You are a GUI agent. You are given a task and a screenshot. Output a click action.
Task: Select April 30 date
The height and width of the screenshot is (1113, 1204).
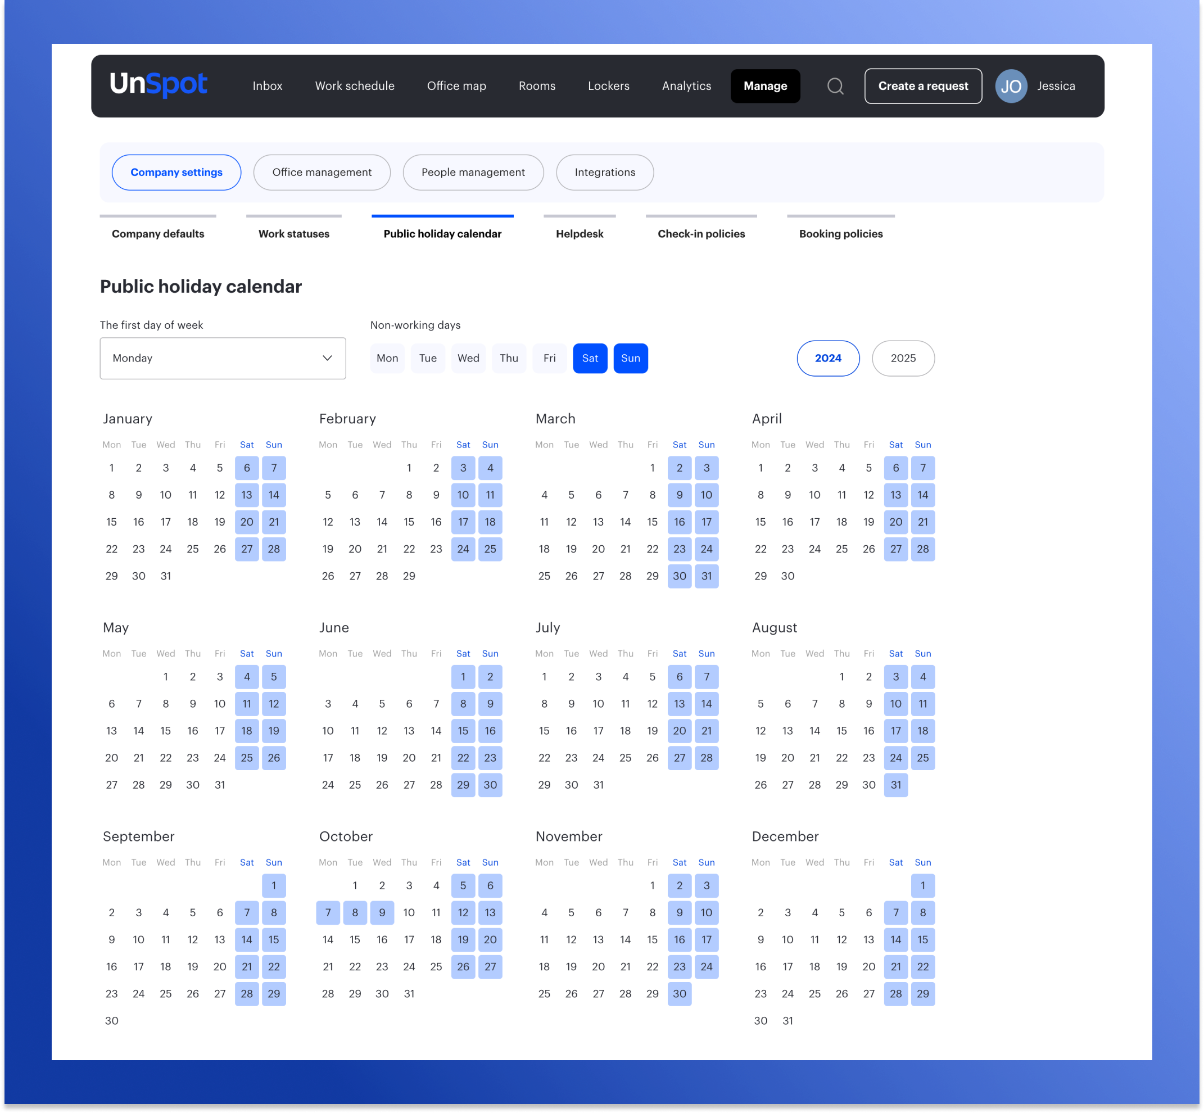point(788,576)
